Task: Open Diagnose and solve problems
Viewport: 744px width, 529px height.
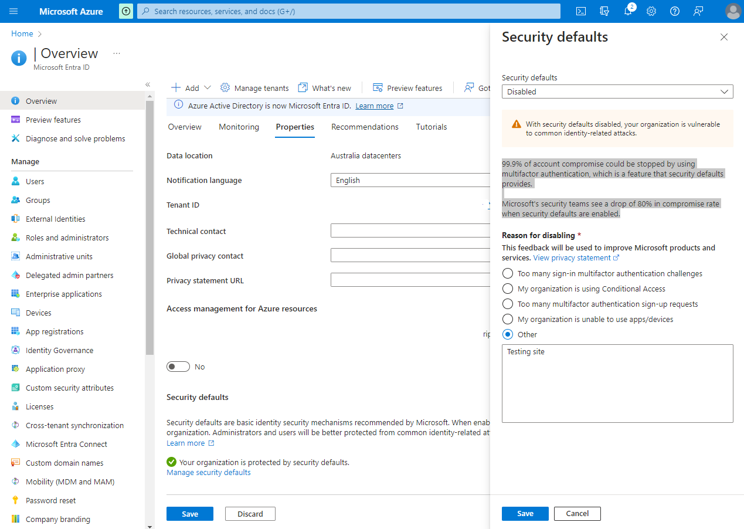Action: (72, 138)
